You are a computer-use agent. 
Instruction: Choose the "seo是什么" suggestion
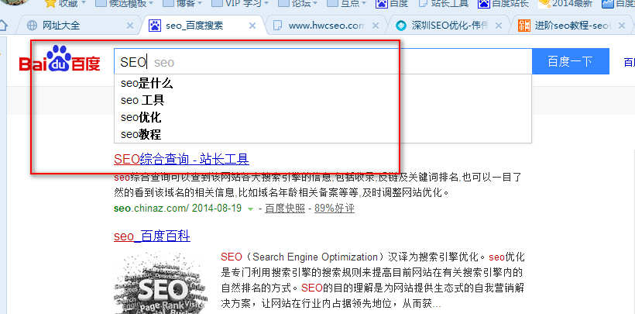(x=146, y=83)
